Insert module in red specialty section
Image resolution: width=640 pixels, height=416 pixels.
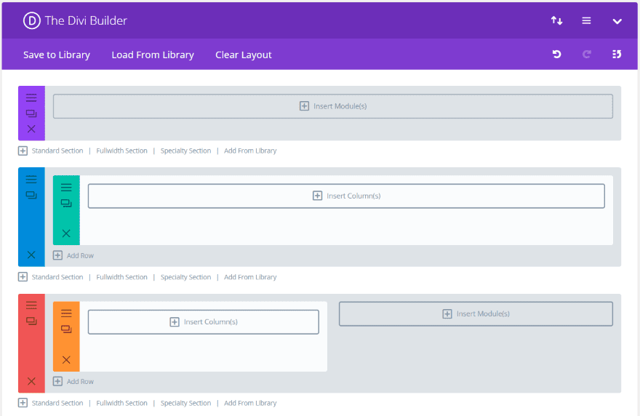476,313
